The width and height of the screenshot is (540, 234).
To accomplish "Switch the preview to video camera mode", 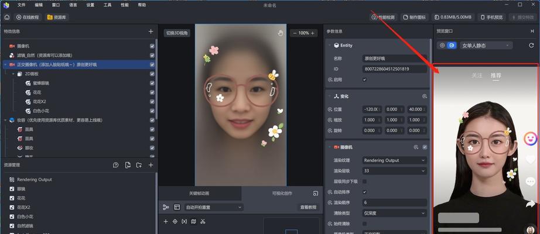I will (x=452, y=46).
